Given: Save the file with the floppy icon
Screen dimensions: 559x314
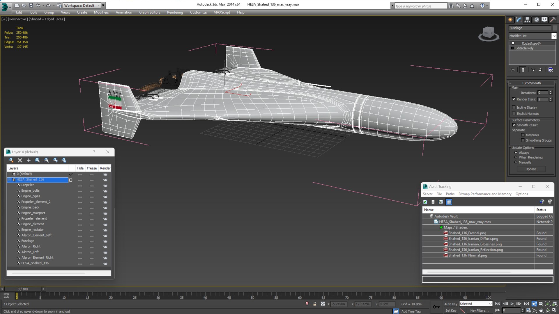Looking at the screenshot, I should point(31,6).
